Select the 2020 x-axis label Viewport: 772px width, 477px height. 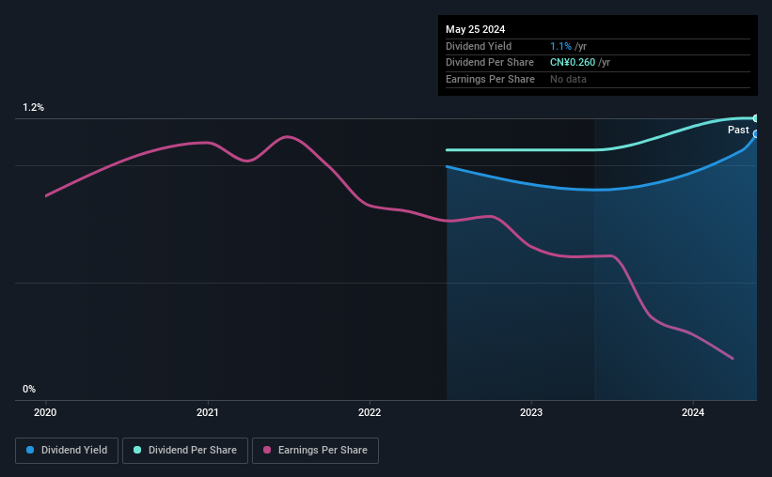point(46,412)
